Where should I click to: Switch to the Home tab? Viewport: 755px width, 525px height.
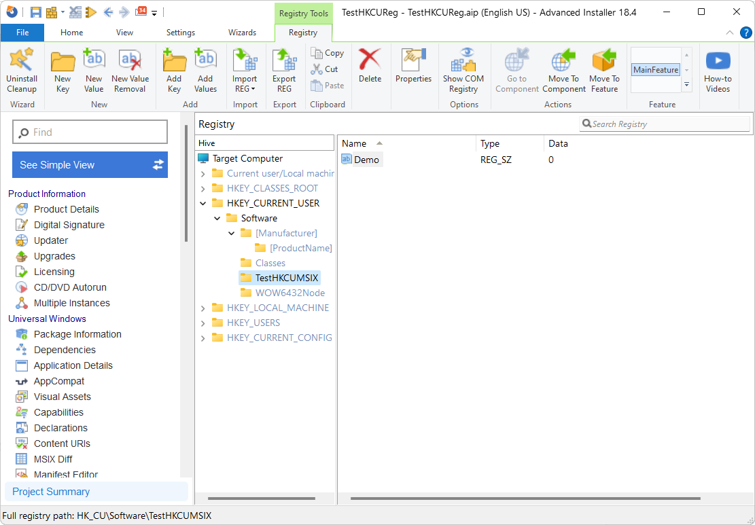[72, 33]
